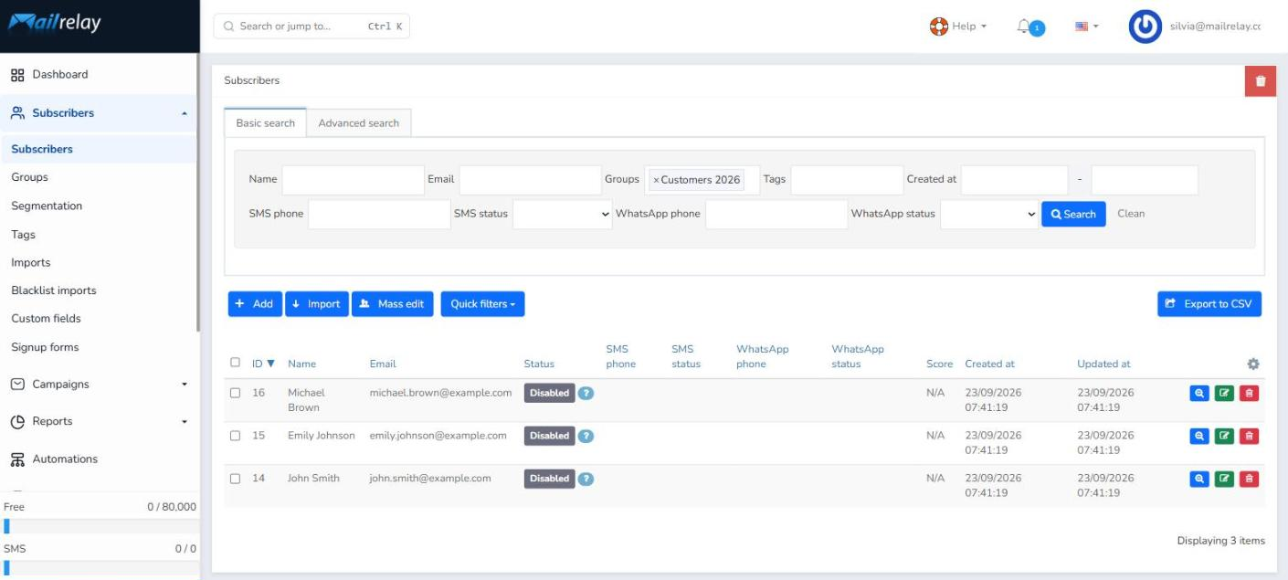Remove the Customers 2026 group filter
The width and height of the screenshot is (1288, 580).
point(655,180)
